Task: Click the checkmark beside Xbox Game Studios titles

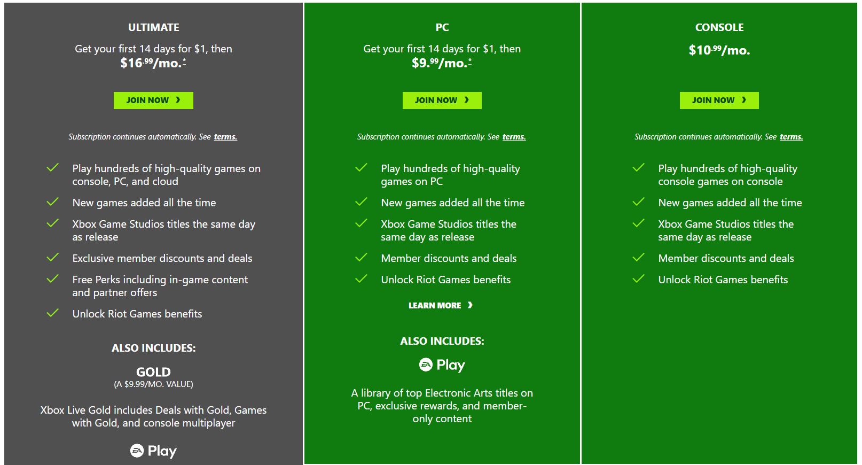Action: (53, 223)
